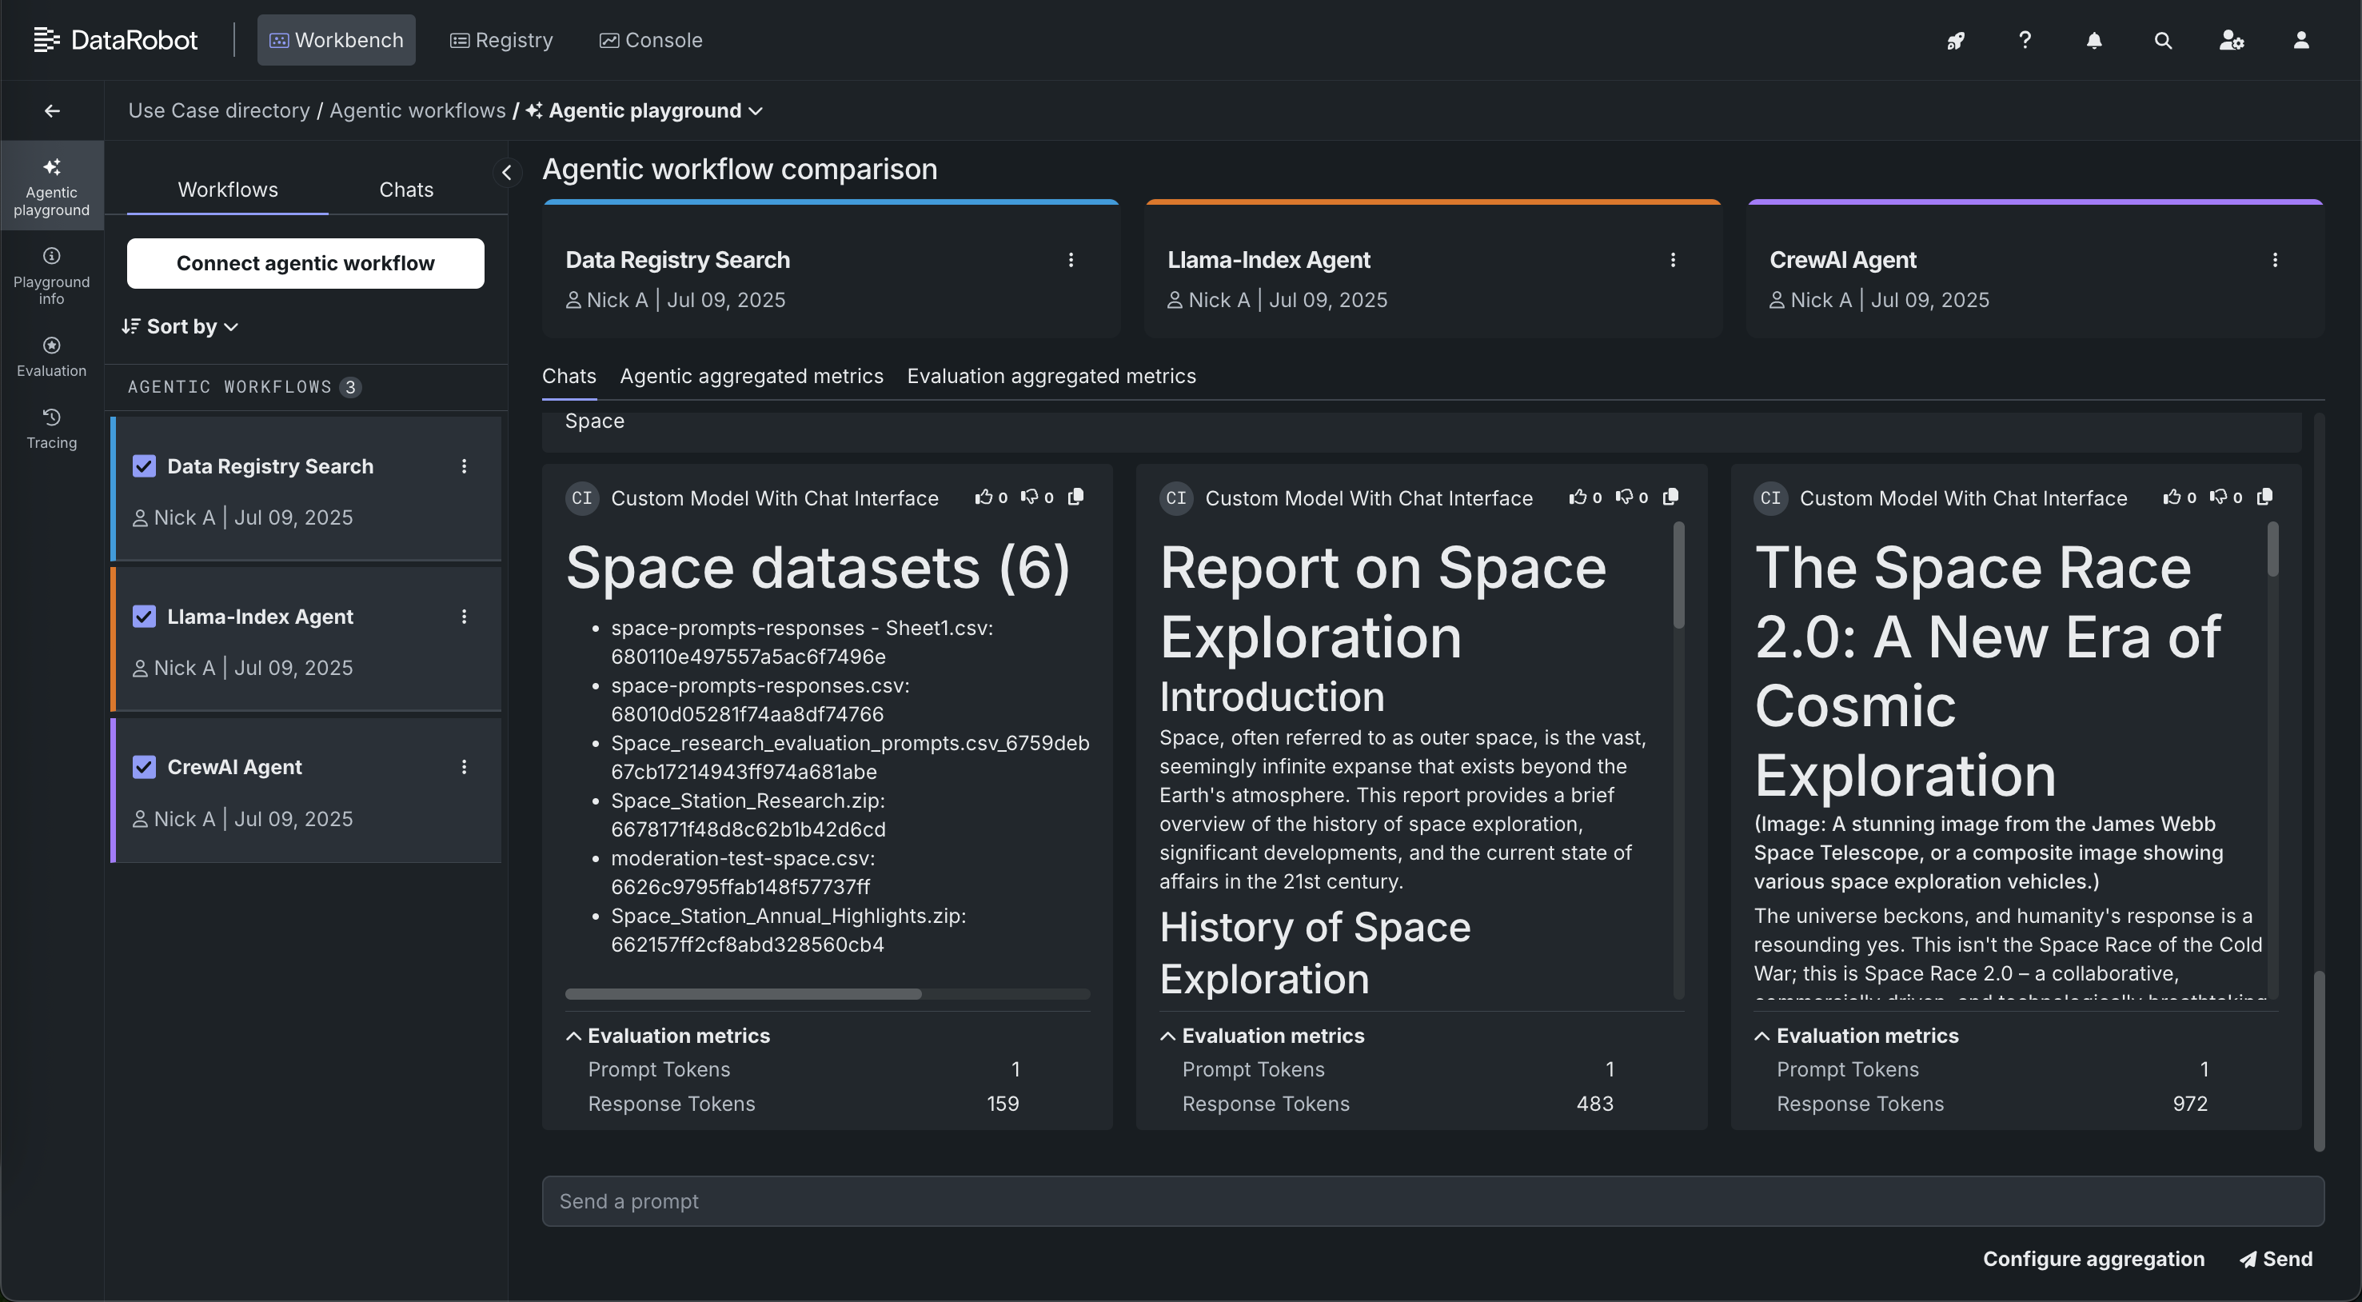Open the Evaluation sidebar section

[x=51, y=356]
